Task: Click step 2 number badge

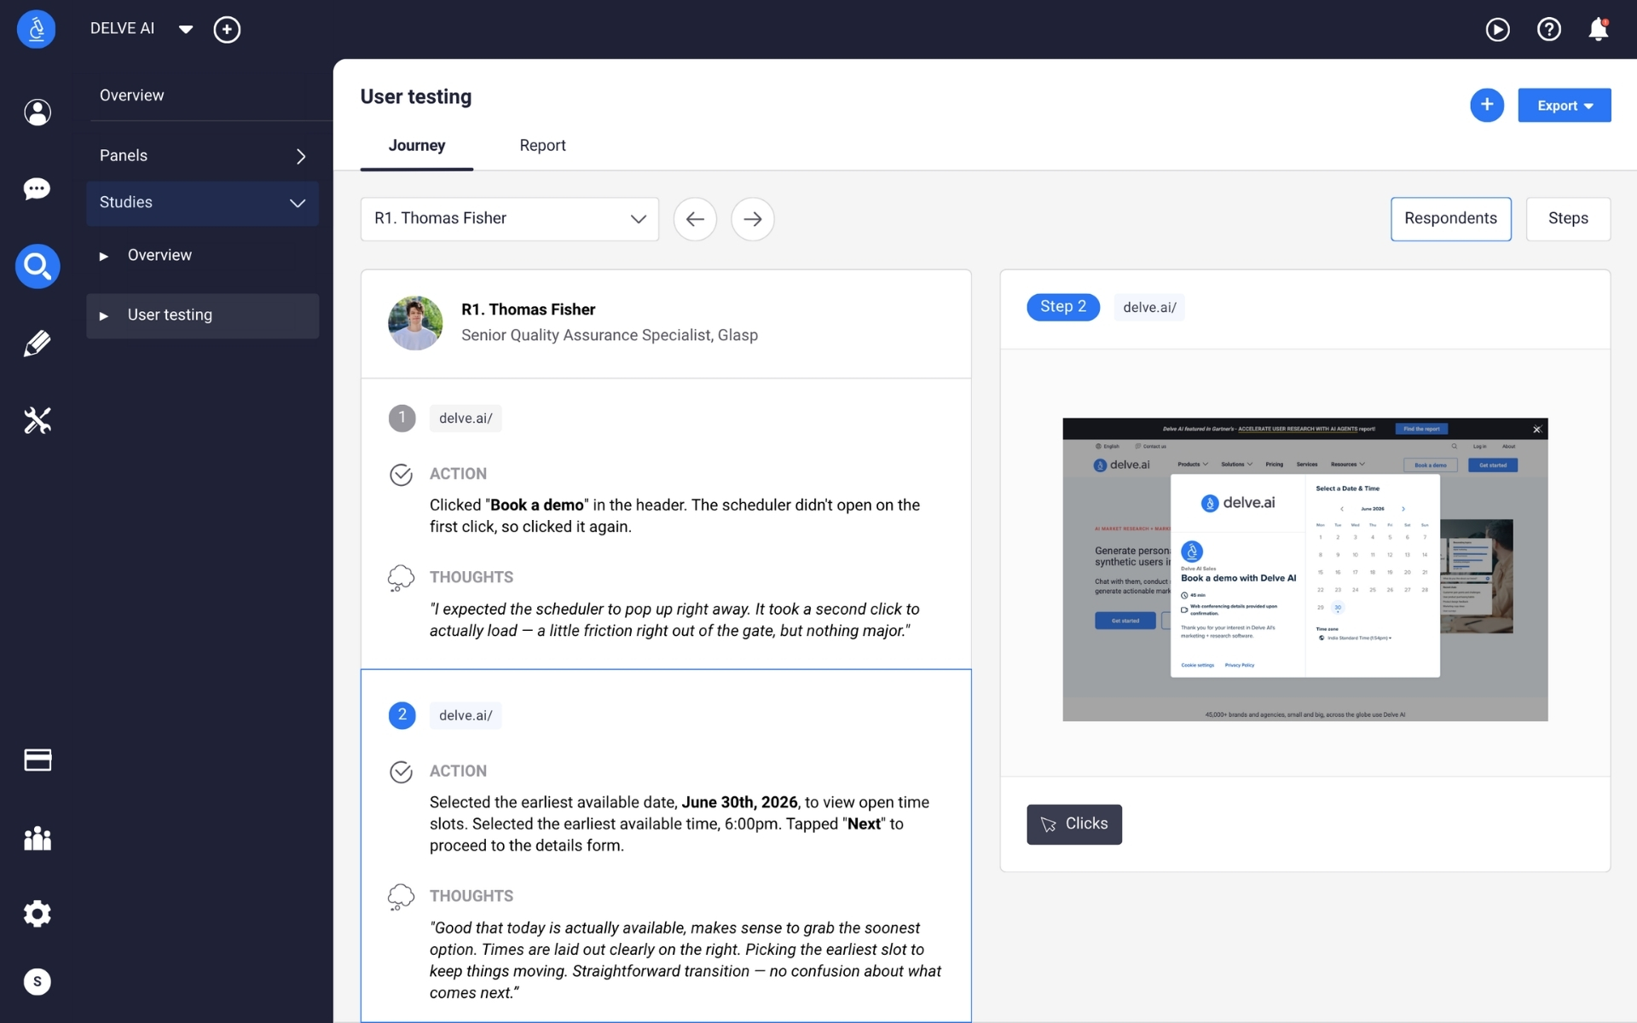Action: pos(402,715)
